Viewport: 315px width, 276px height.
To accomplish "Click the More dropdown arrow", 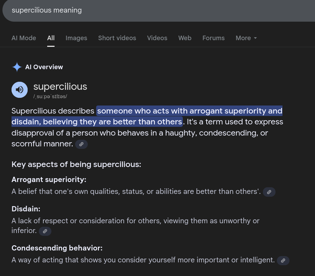I will pos(255,38).
